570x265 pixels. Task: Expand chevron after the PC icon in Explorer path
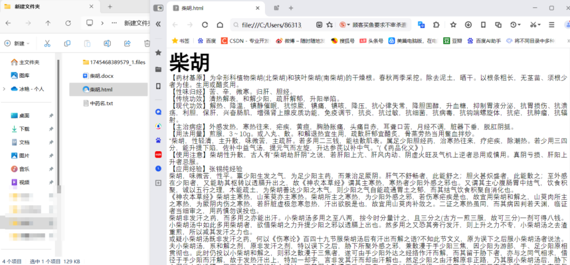(102, 23)
